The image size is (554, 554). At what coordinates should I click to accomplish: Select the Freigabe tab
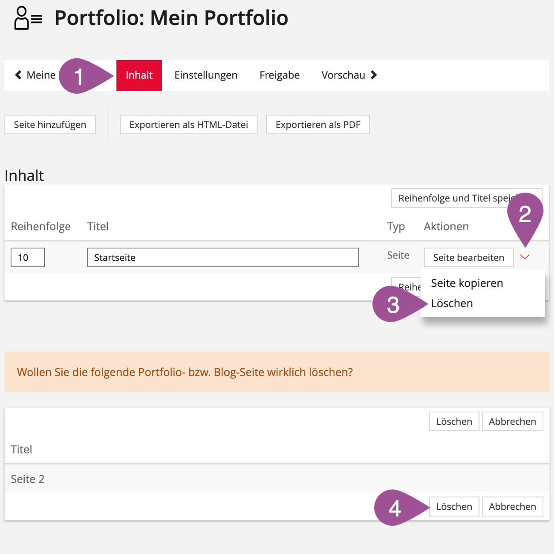point(280,75)
